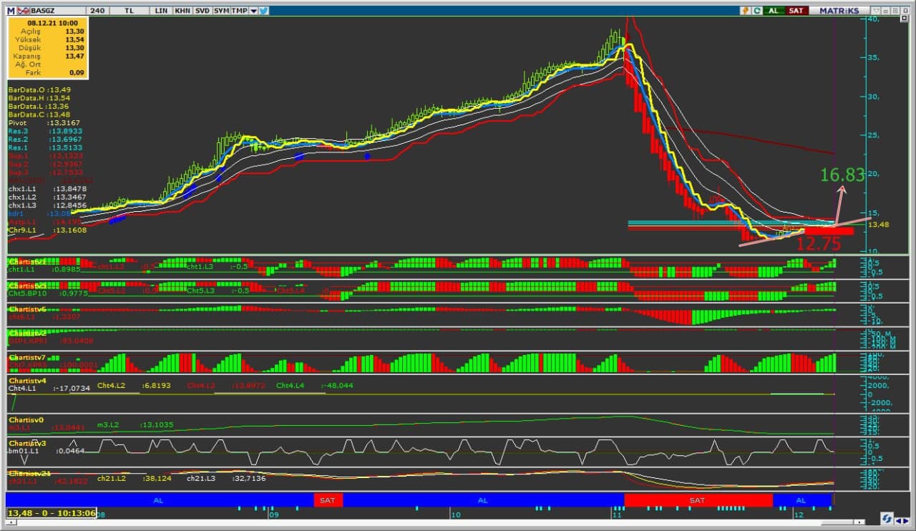Toggle the SVD button in toolbar
This screenshot has width=916, height=531.
[203, 11]
